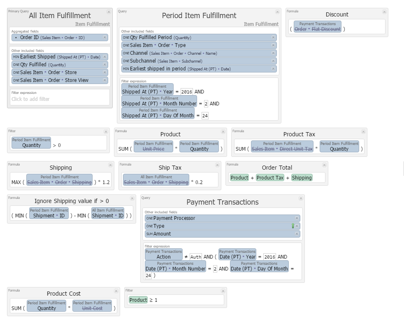404x336 pixels.
Task: Edit the 2016 year value in Period filter
Action: pos(187,92)
